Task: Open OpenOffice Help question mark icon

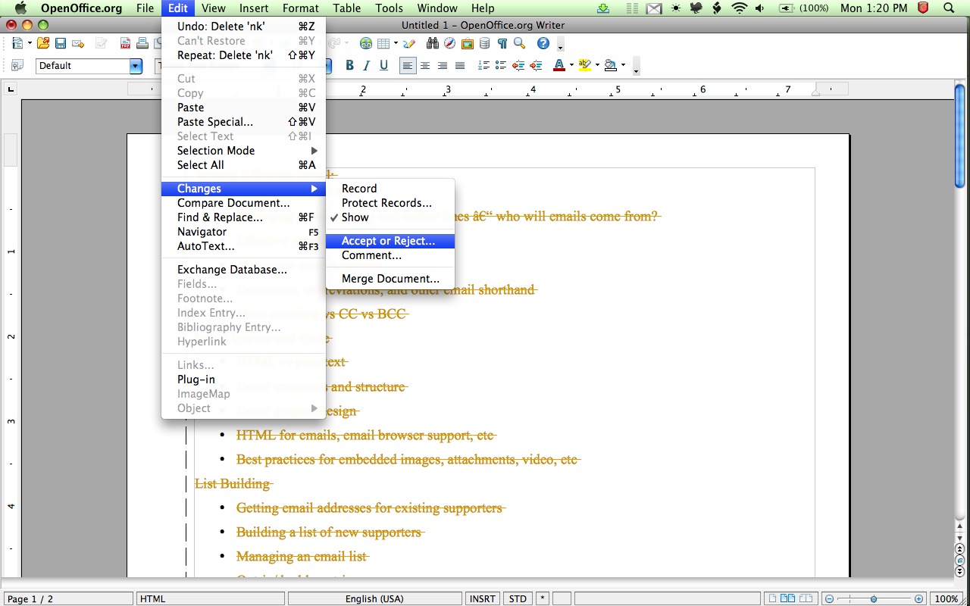Action: [x=543, y=43]
